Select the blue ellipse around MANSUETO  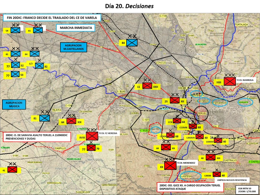coord(245,102)
